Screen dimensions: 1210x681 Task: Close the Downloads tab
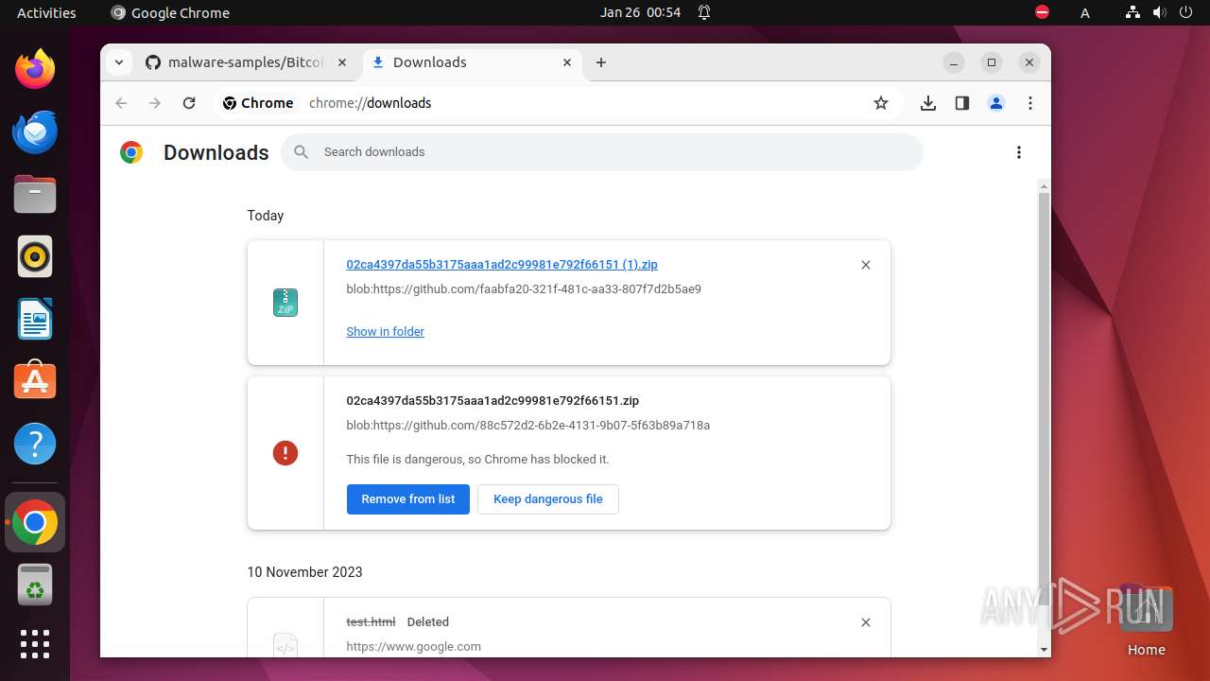coord(567,62)
